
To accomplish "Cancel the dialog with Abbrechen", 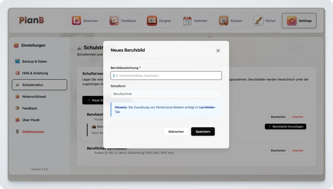I will click(176, 132).
